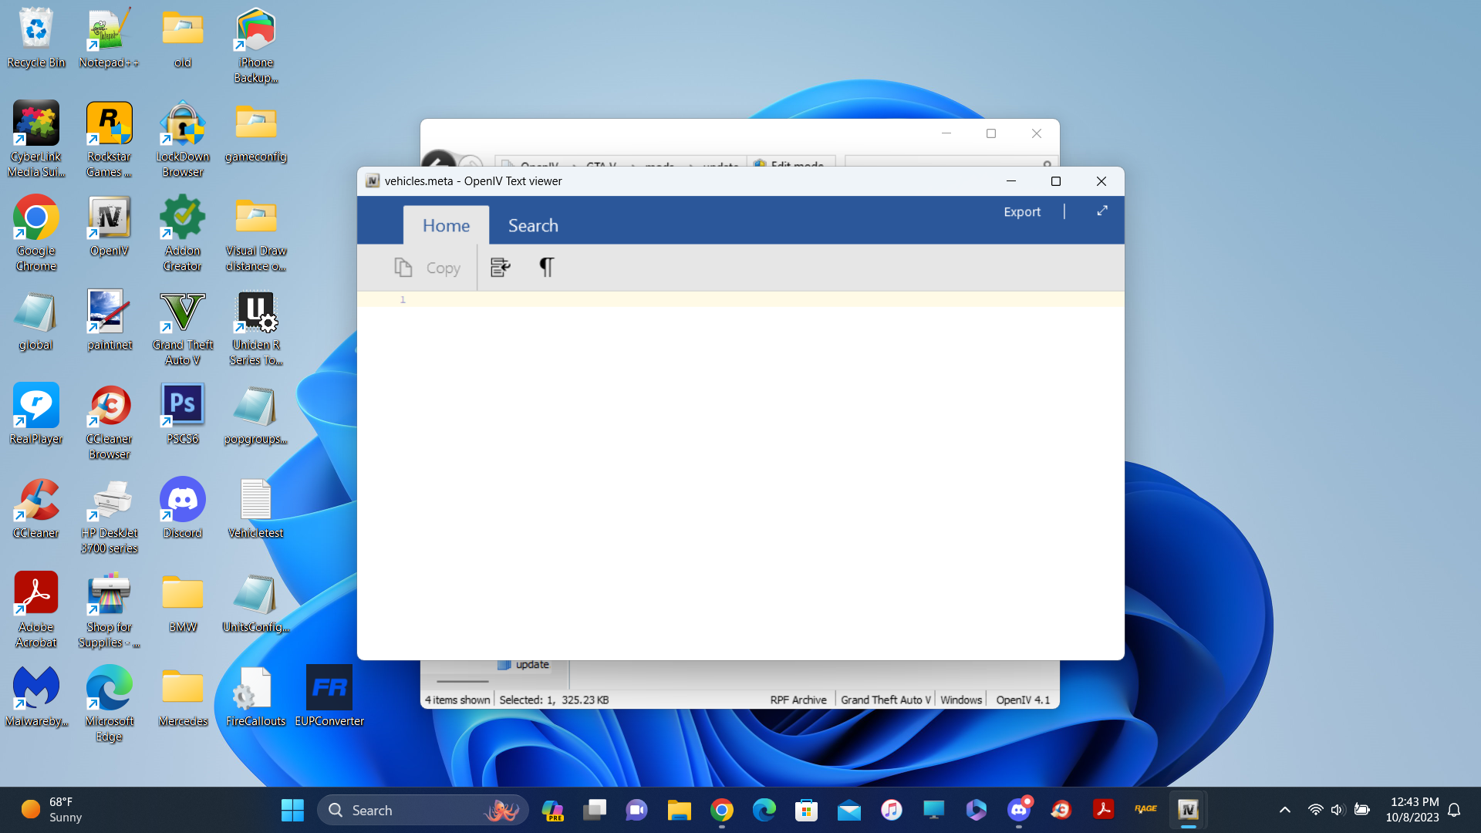Open the Windows Start menu

coord(292,810)
